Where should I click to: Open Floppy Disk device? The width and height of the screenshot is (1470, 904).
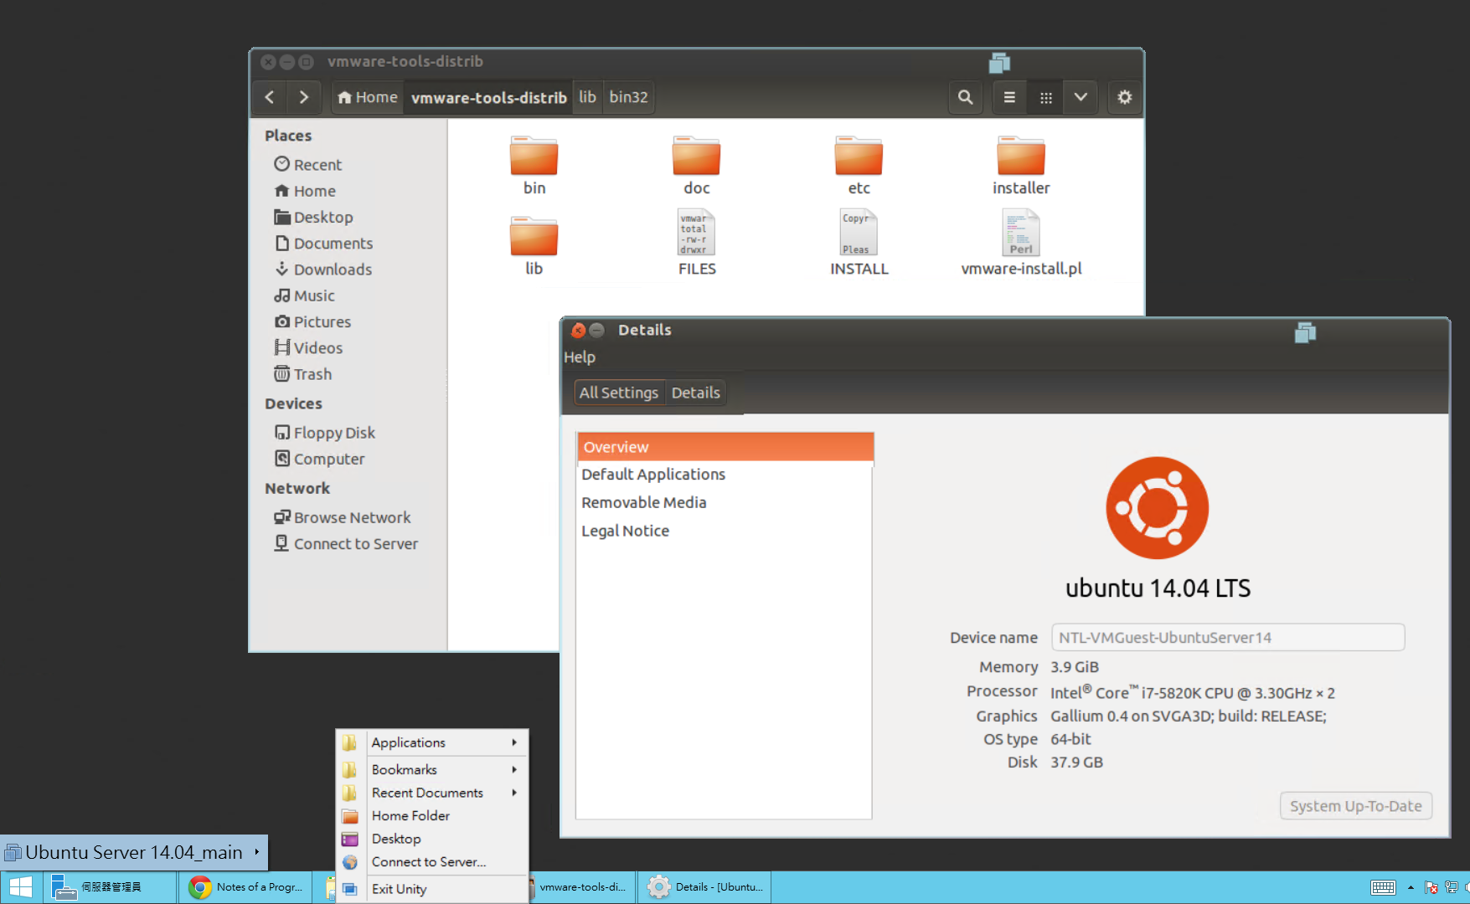point(325,433)
